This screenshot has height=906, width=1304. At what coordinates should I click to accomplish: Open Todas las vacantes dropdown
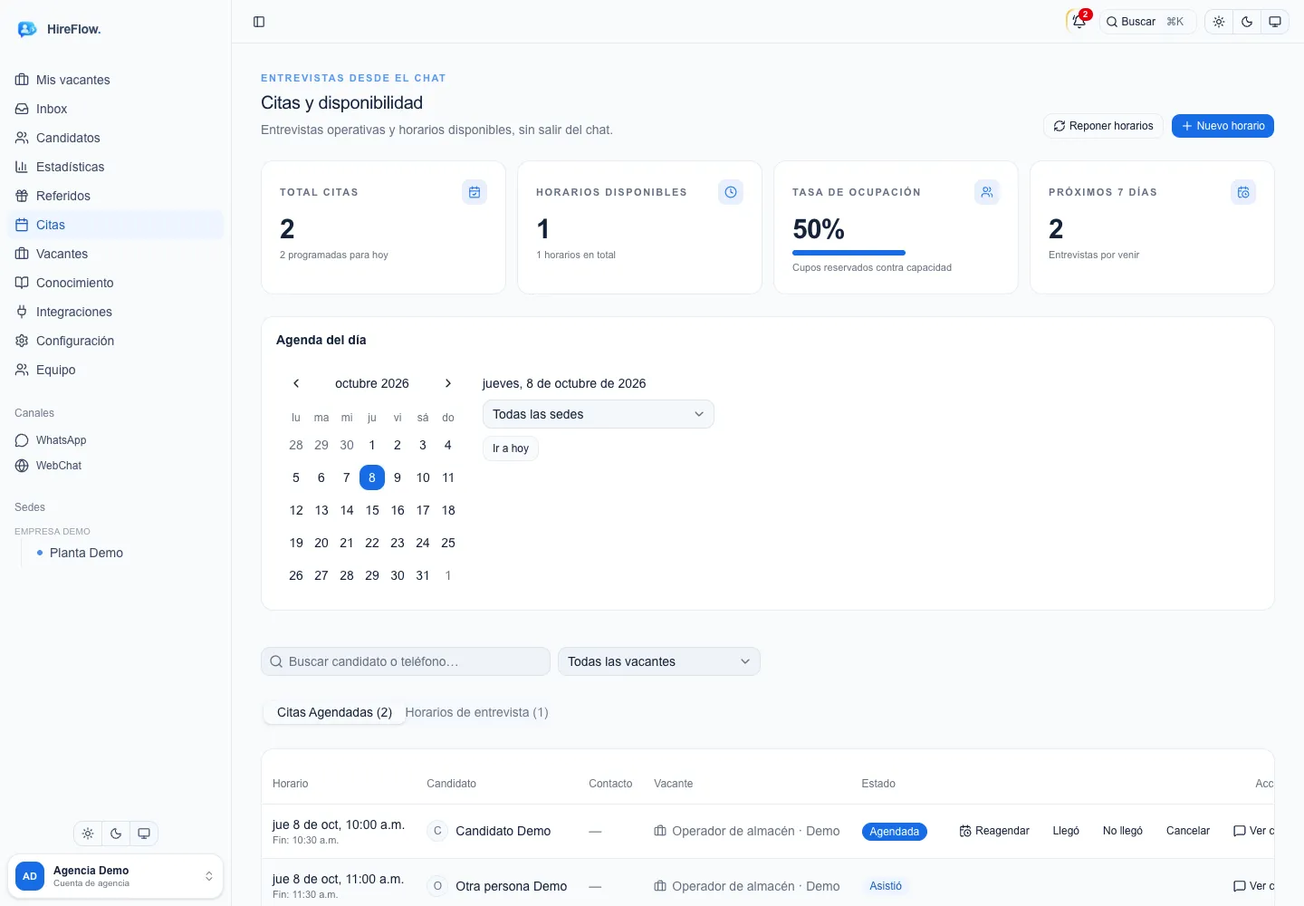659,661
